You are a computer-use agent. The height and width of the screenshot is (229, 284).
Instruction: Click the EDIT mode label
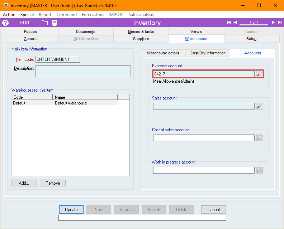[25, 23]
